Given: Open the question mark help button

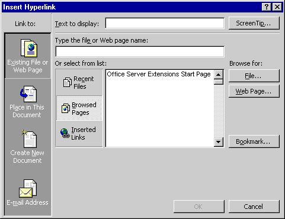Looking at the screenshot, I should pyautogui.click(x=267, y=7).
